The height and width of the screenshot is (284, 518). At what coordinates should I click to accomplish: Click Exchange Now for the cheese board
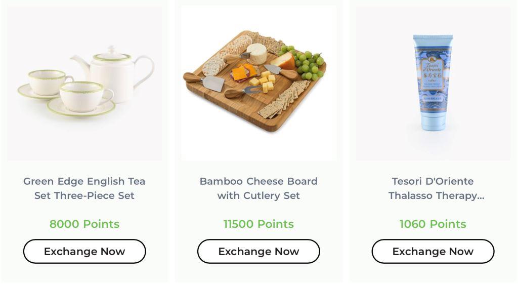(x=258, y=252)
